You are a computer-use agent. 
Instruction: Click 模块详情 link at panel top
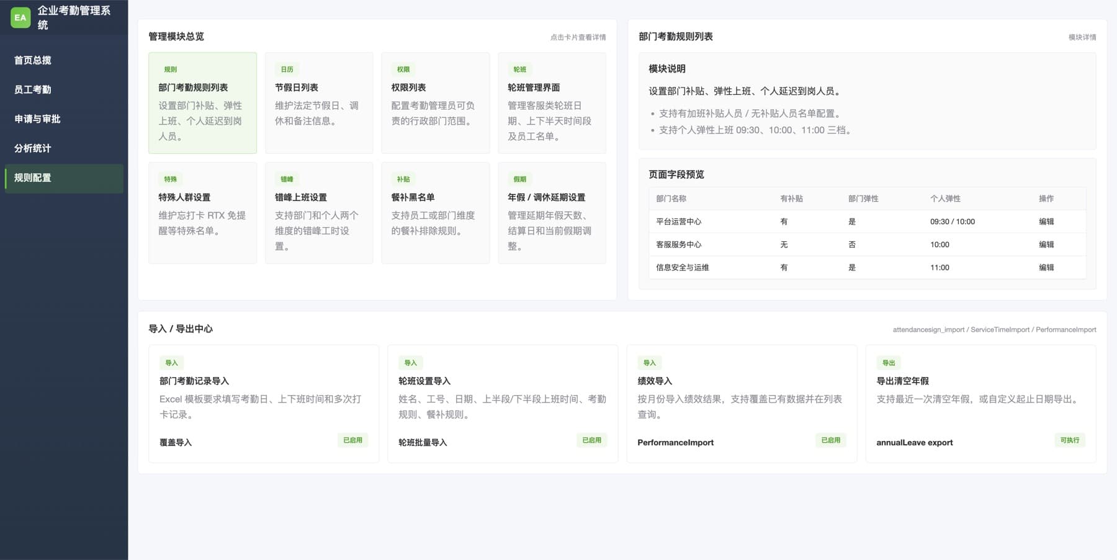(1082, 37)
